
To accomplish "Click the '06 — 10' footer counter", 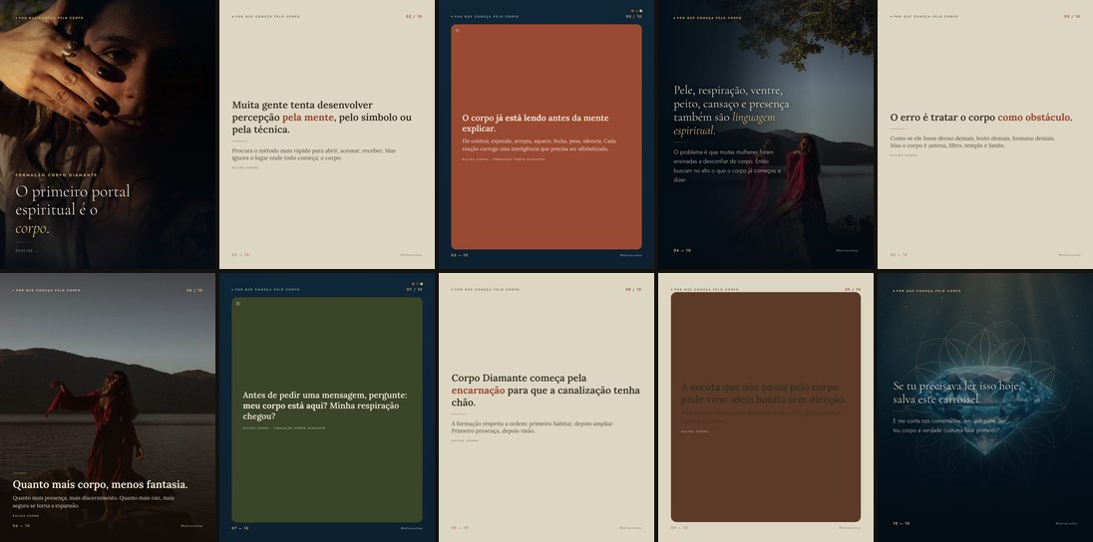I will pos(21,526).
